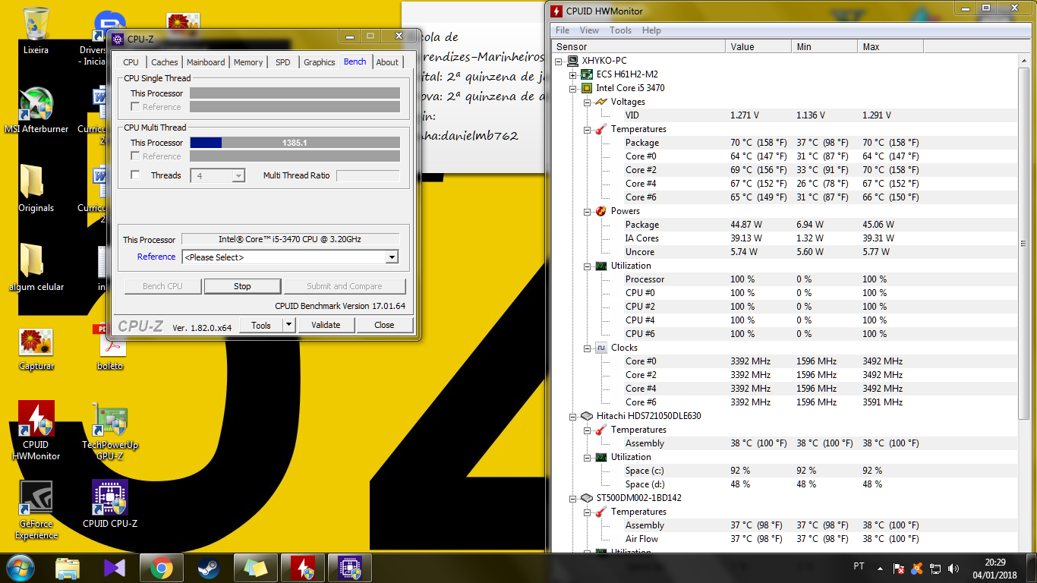Screen dimensions: 1037x583
Task: Click the Clocks waveform icon
Action: [600, 348]
